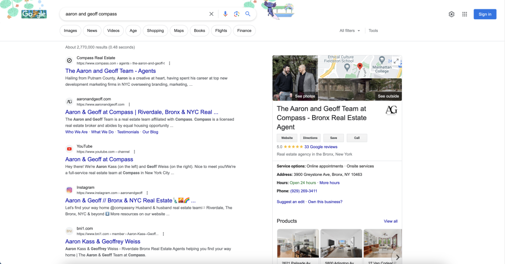Click the Save button in panel

click(333, 138)
